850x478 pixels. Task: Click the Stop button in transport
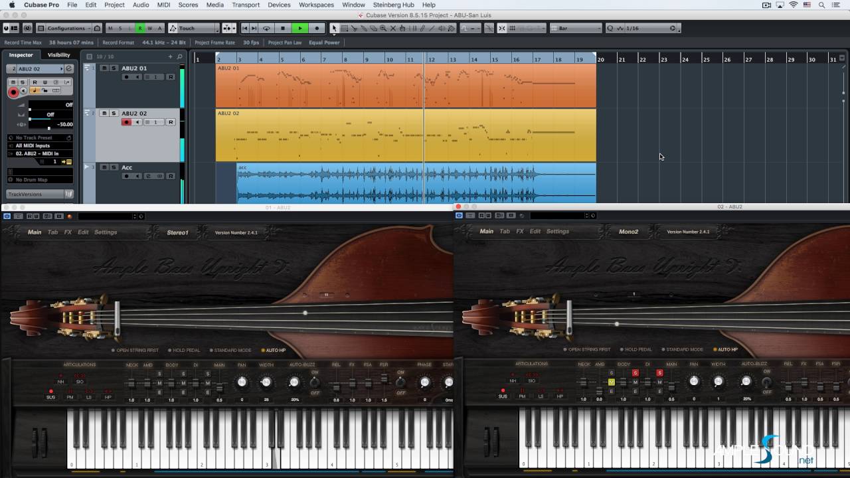pyautogui.click(x=283, y=29)
